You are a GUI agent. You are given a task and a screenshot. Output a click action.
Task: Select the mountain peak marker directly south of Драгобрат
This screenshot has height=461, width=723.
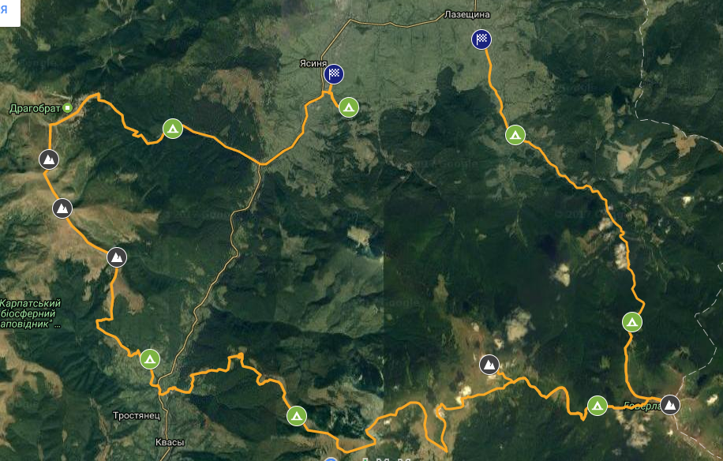click(x=49, y=159)
